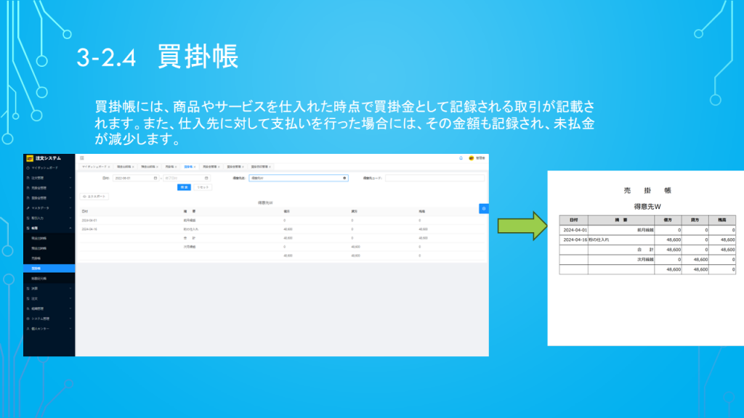Screen dimensions: 744x418
Task: Open the blue settings gear side button
Action: (x=483, y=208)
